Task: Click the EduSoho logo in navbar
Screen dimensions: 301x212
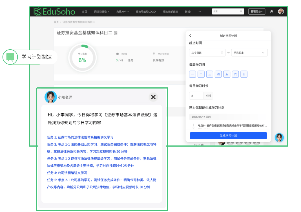Action: pyautogui.click(x=54, y=12)
